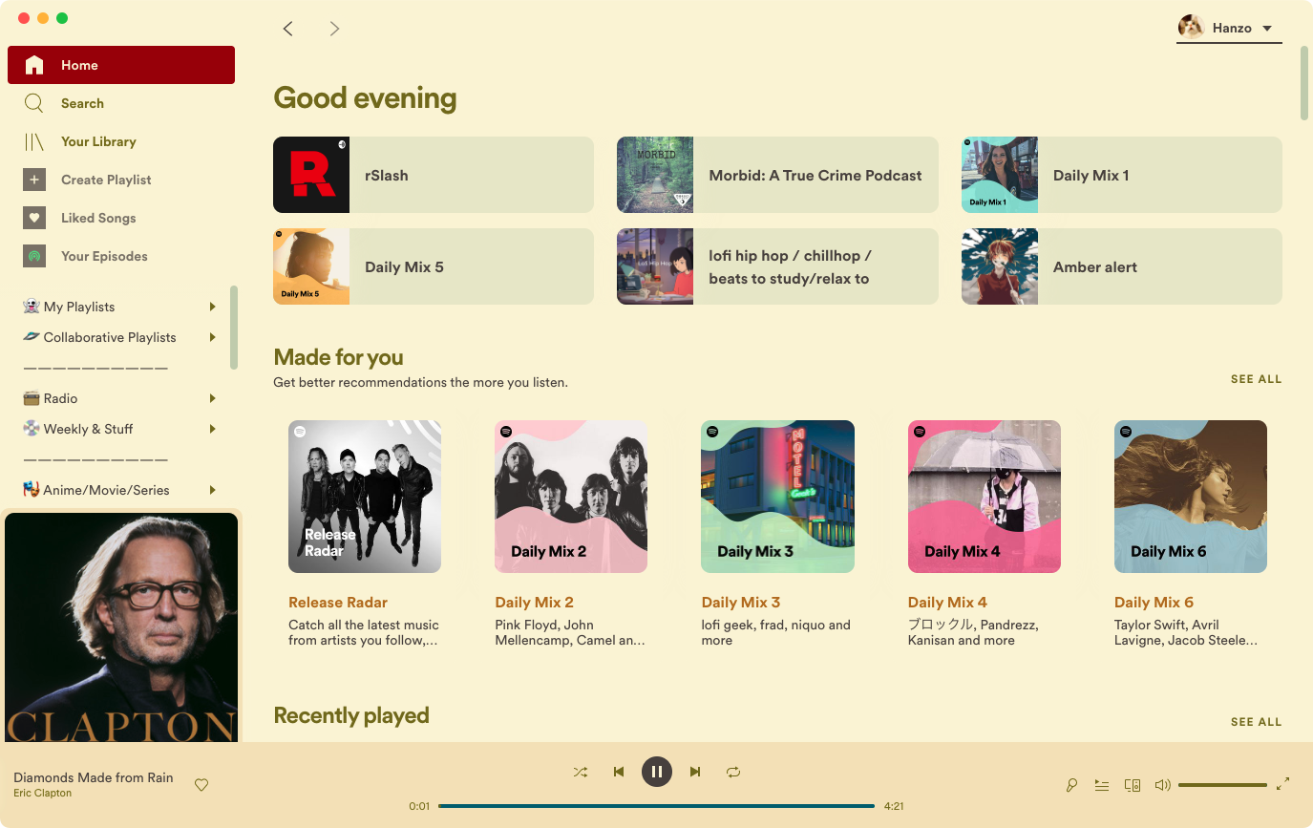Viewport: 1313px width, 828px height.
Task: Skip to next track
Action: point(695,772)
